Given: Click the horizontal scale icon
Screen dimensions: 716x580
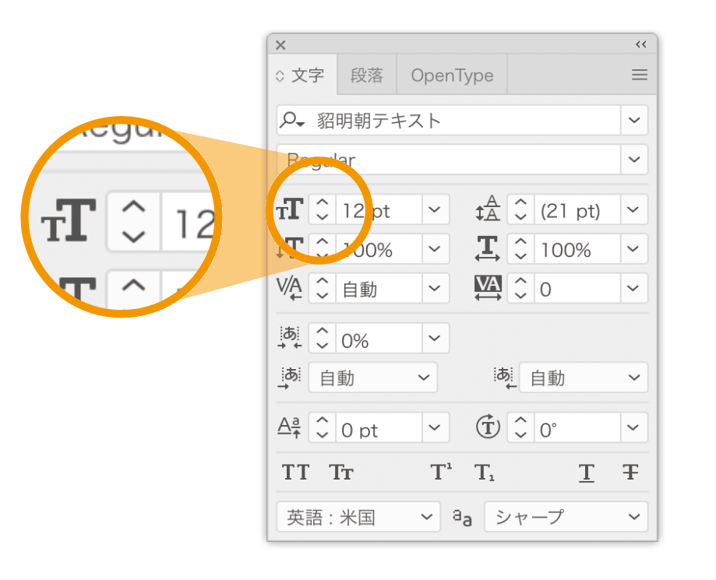Looking at the screenshot, I should pyautogui.click(x=488, y=248).
